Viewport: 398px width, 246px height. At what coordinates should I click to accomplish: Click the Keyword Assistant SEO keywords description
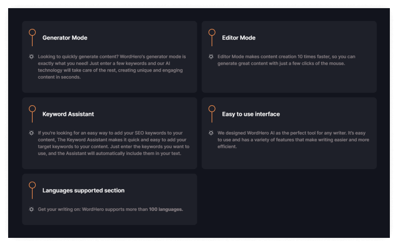113,143
